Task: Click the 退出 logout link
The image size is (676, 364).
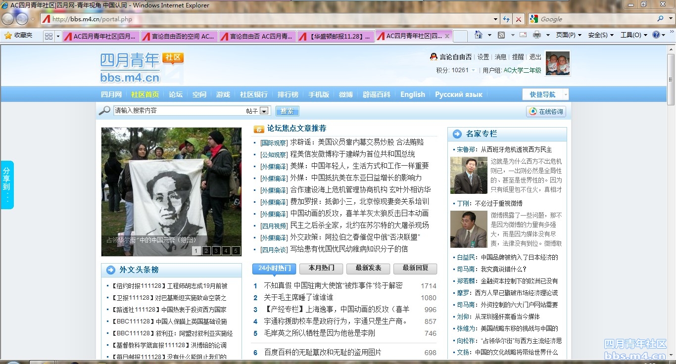Action: (x=535, y=57)
